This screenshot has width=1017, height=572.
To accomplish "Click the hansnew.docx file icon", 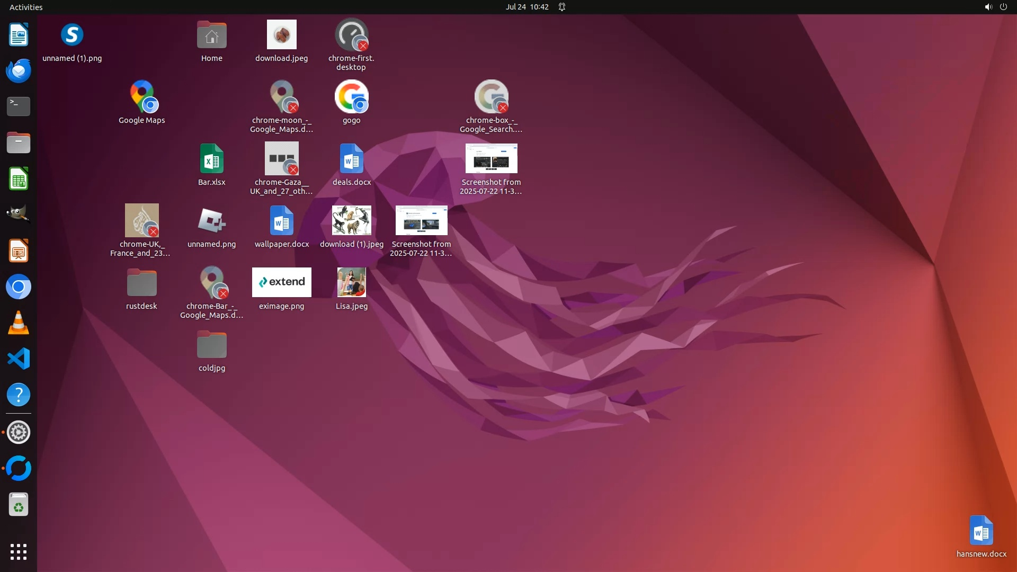I will 981,531.
